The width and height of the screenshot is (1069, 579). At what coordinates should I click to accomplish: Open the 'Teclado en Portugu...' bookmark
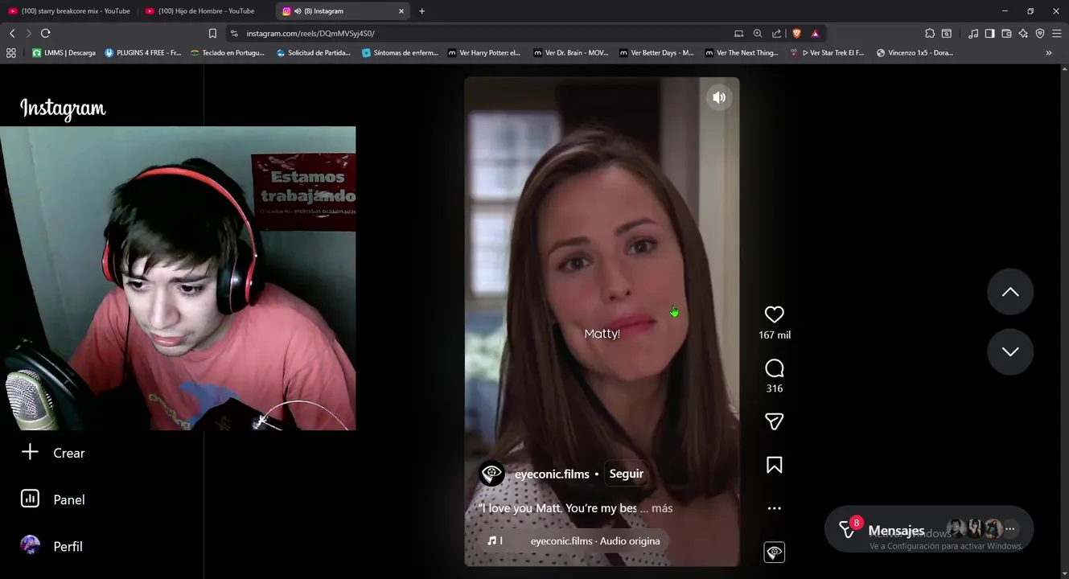[x=228, y=52]
